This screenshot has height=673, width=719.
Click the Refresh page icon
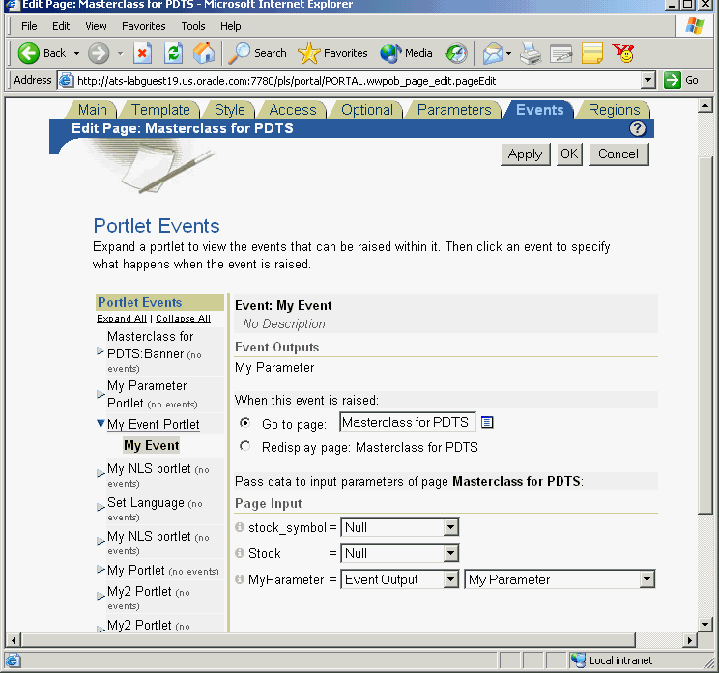click(173, 54)
